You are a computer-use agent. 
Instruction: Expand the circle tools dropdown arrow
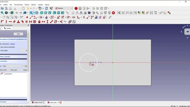(x=44, y=17)
